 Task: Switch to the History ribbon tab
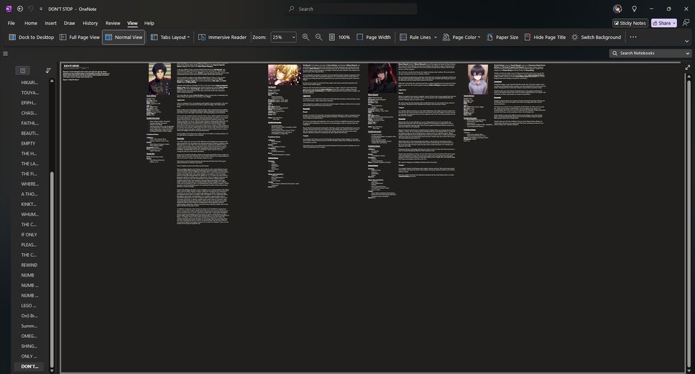pos(90,23)
